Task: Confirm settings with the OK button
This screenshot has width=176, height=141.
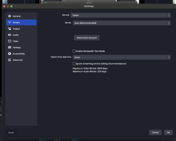Action: click(x=168, y=132)
